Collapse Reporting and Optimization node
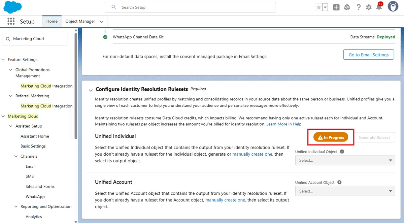This screenshot has height=223, width=404. (x=16, y=206)
